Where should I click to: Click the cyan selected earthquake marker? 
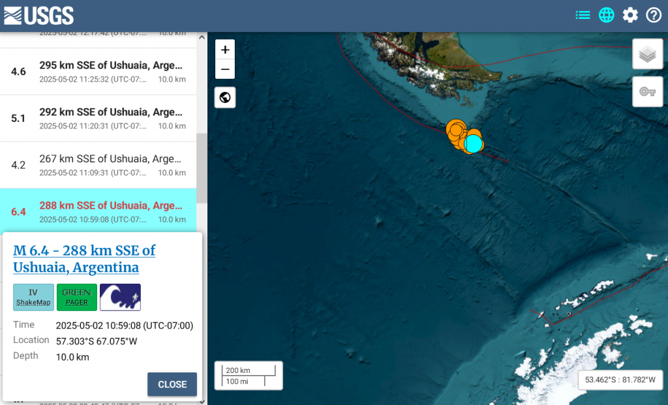coord(474,143)
